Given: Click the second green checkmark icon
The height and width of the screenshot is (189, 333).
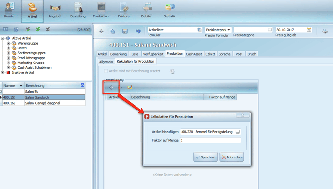Looking at the screenshot, I should (x=38, y=30).
